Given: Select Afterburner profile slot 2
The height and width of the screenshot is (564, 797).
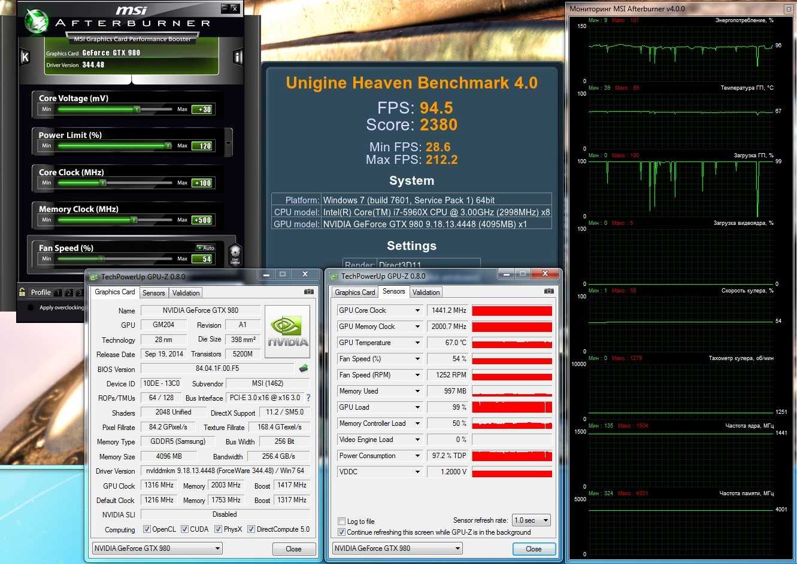Looking at the screenshot, I should pyautogui.click(x=69, y=292).
